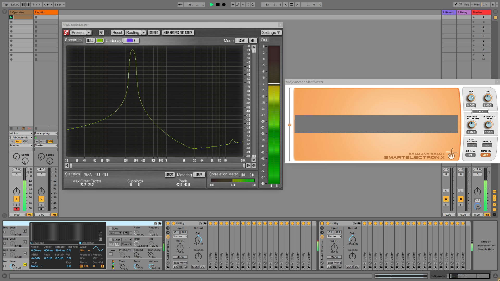
Task: Click the transport Record button
Action: point(224,4)
